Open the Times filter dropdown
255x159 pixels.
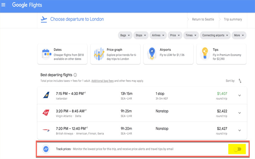191,35
